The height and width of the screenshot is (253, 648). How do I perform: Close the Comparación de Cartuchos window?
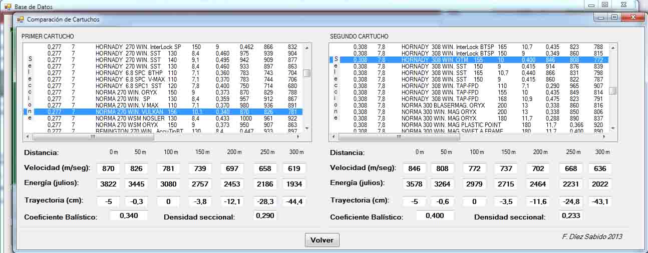pyautogui.click(x=633, y=17)
